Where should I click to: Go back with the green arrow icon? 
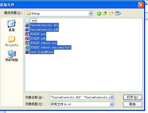click(99, 14)
